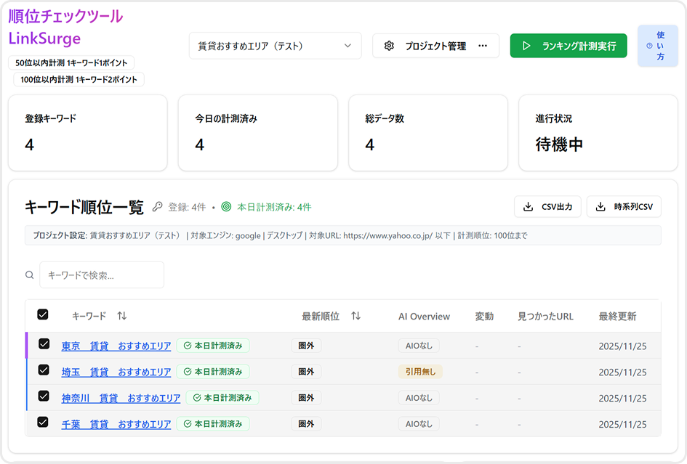
Task: Open the three-dots menu beside プロジェクト管理
Action: (483, 46)
